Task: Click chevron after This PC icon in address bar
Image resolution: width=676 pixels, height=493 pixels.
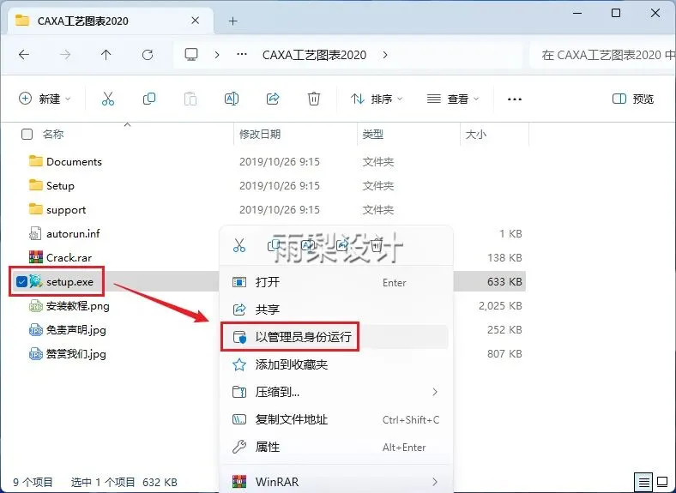Action: coord(217,55)
